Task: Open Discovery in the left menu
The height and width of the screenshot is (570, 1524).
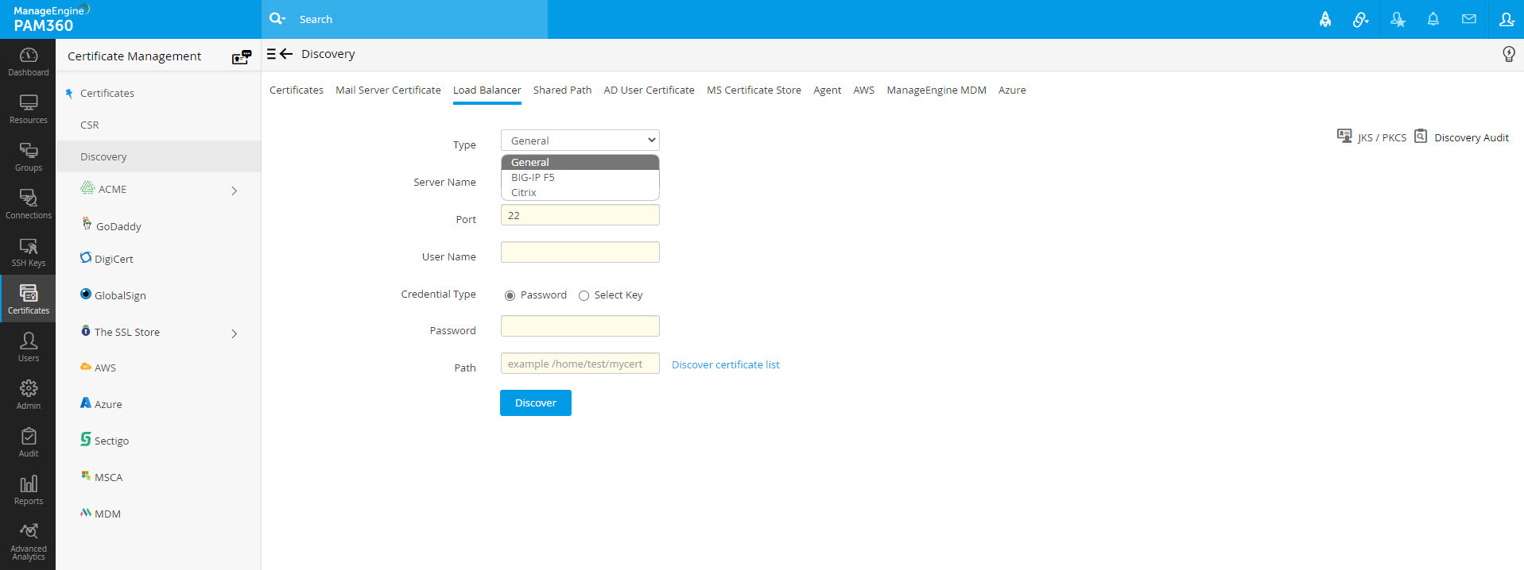Action: (158, 156)
